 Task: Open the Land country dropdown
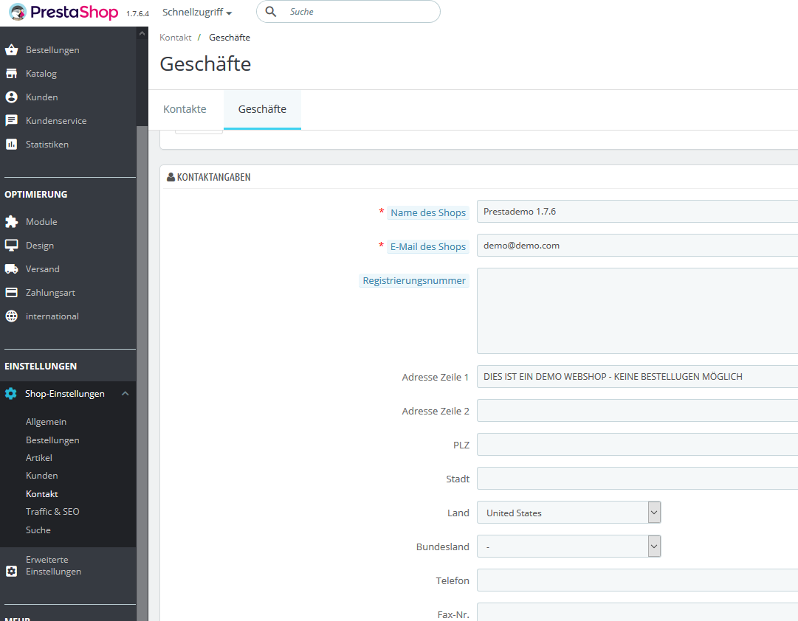tap(568, 513)
